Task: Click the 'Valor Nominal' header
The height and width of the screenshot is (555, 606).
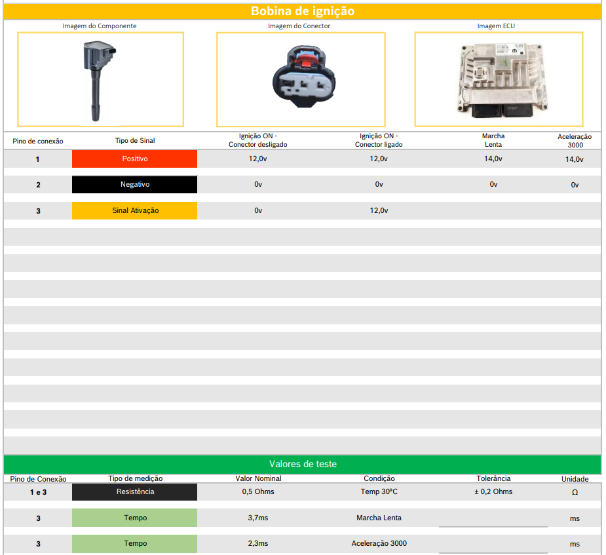Action: [x=259, y=478]
